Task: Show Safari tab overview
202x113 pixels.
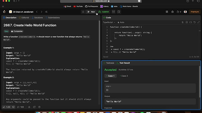Action: [198, 1]
